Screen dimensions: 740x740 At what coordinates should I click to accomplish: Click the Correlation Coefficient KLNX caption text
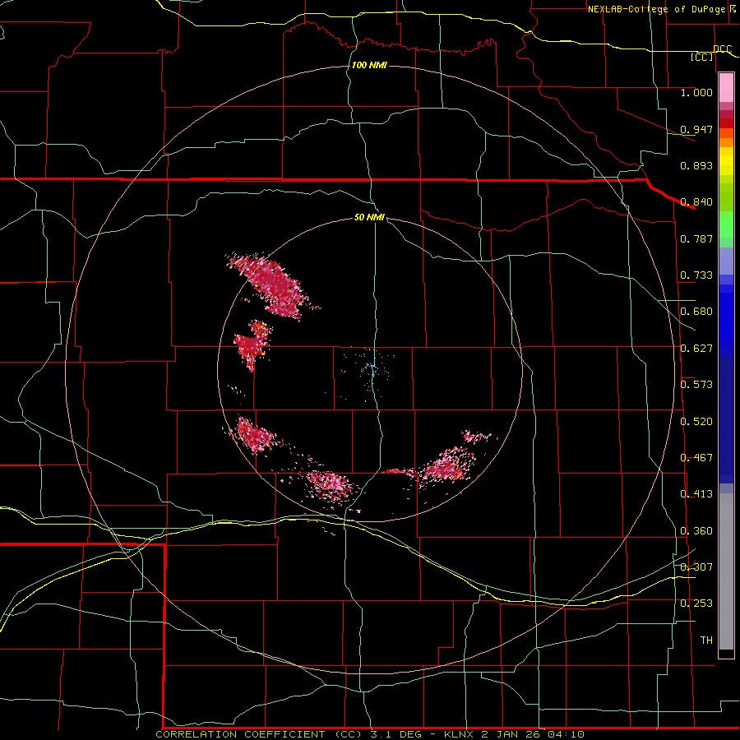[x=370, y=734]
